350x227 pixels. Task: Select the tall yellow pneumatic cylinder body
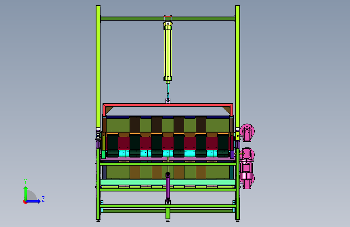point(168,53)
